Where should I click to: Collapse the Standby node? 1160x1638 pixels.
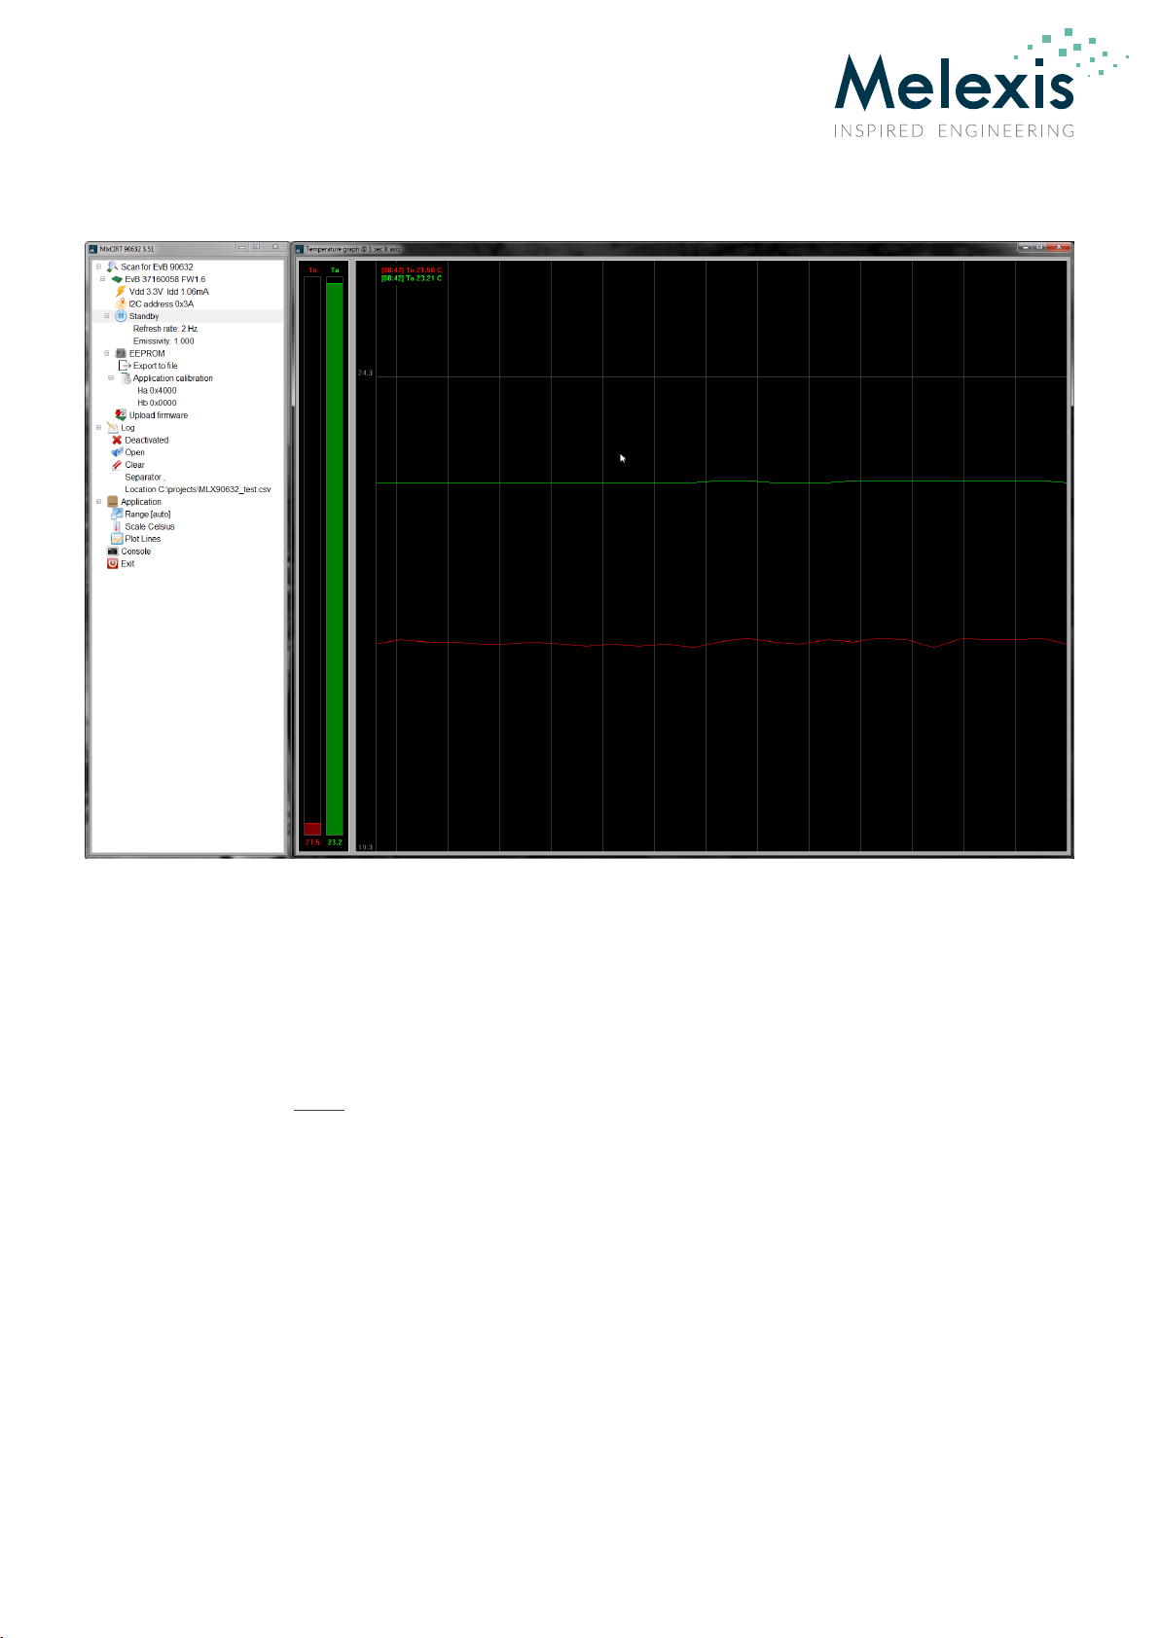(x=107, y=316)
